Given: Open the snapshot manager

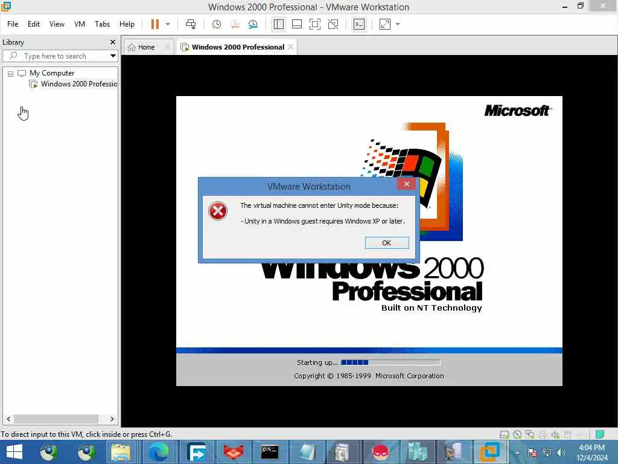Looking at the screenshot, I should 253,24.
